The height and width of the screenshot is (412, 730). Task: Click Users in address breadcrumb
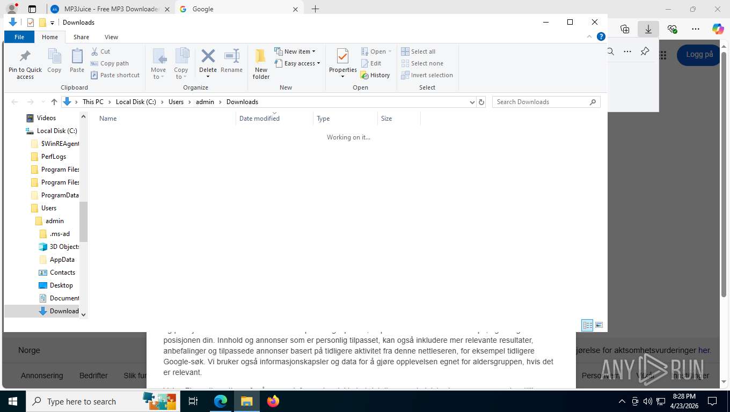pyautogui.click(x=176, y=102)
